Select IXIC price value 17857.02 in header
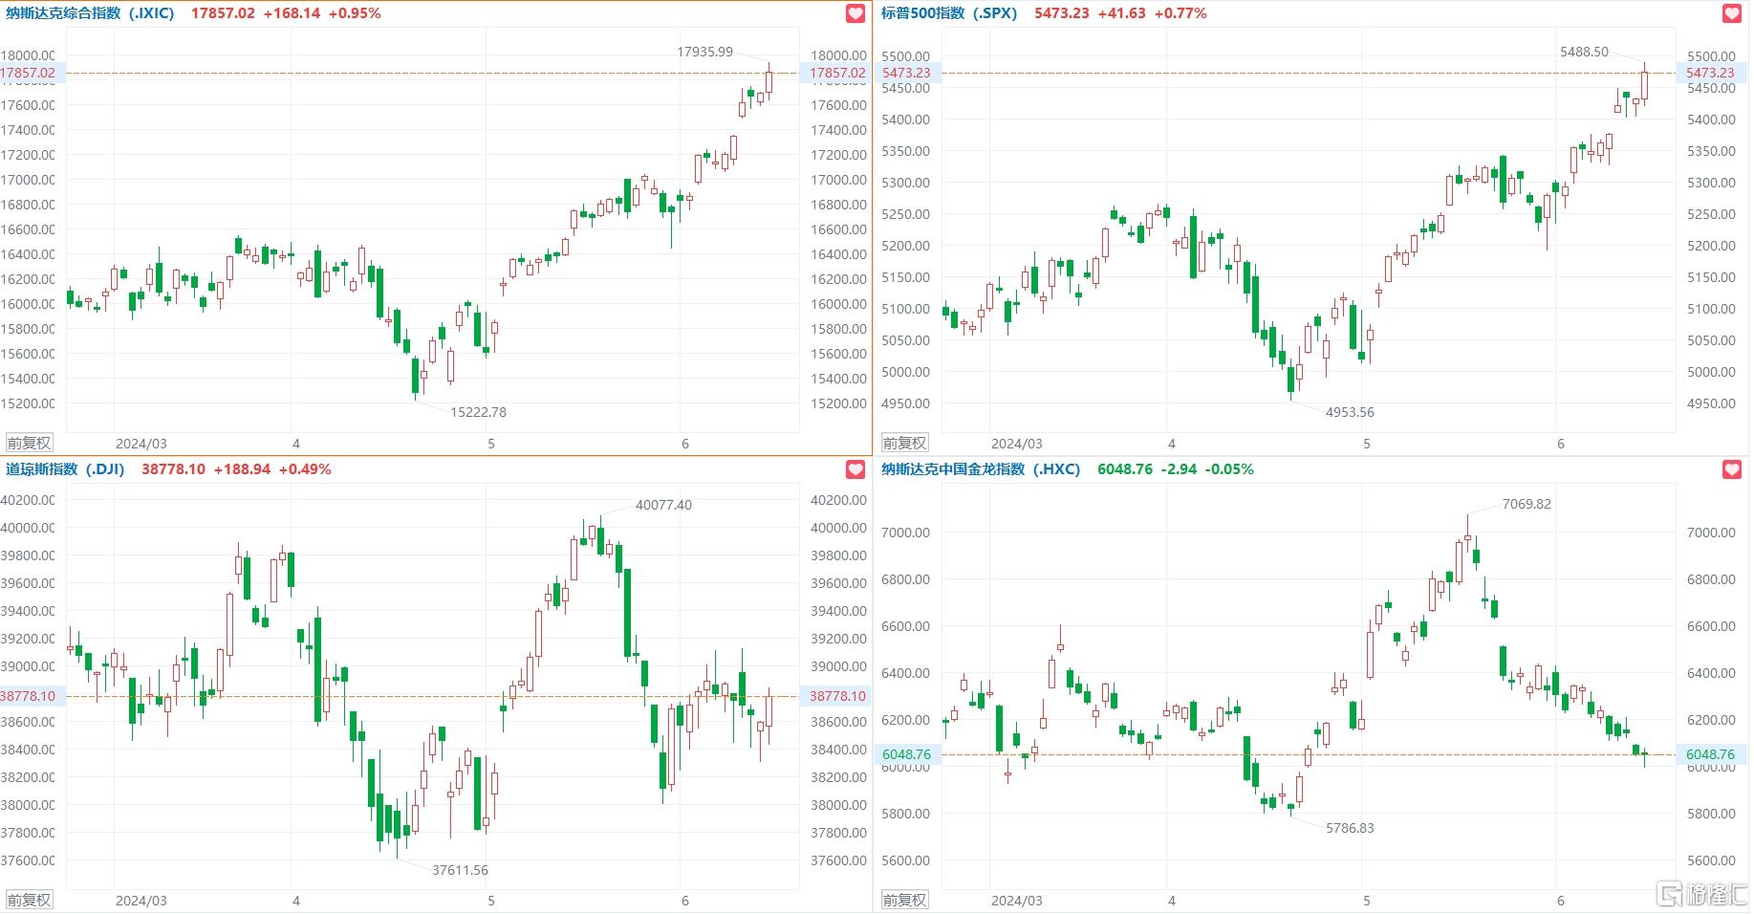 223,13
